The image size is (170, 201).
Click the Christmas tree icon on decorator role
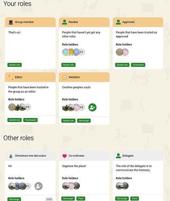click(x=11, y=156)
